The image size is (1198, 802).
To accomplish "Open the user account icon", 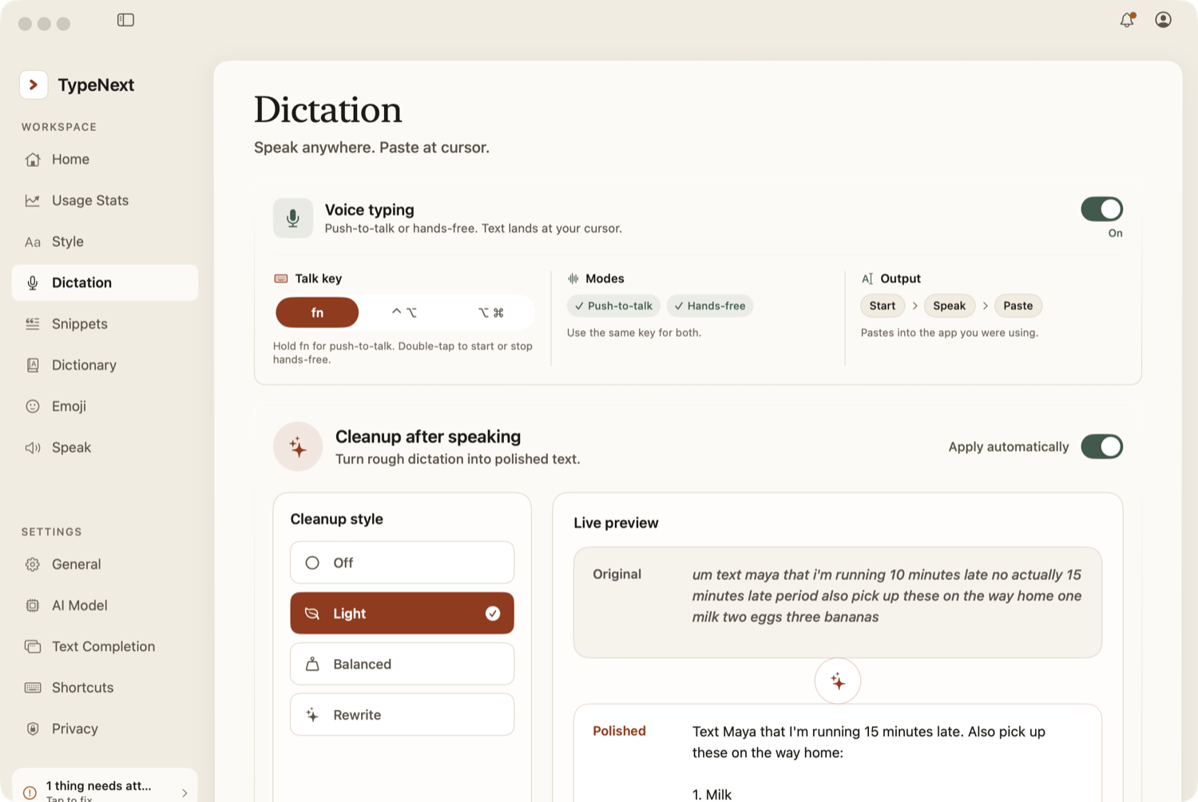I will (x=1163, y=20).
